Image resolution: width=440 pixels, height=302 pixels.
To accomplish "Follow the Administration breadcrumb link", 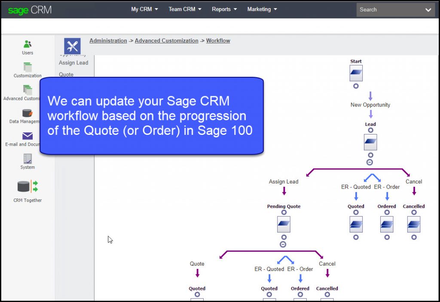I will (x=108, y=41).
